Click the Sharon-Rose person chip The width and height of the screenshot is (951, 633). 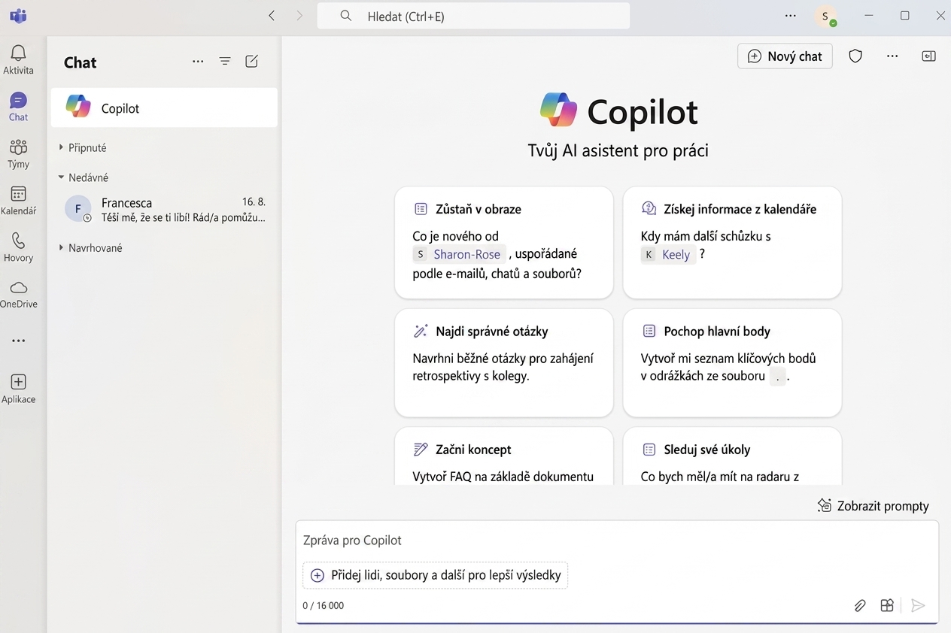[x=459, y=254]
